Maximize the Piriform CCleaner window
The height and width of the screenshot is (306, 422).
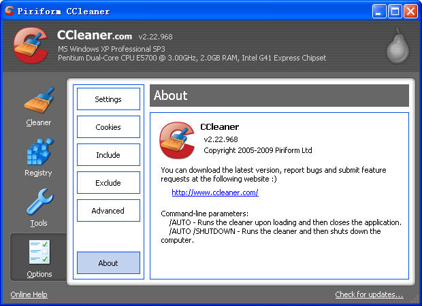click(x=395, y=11)
